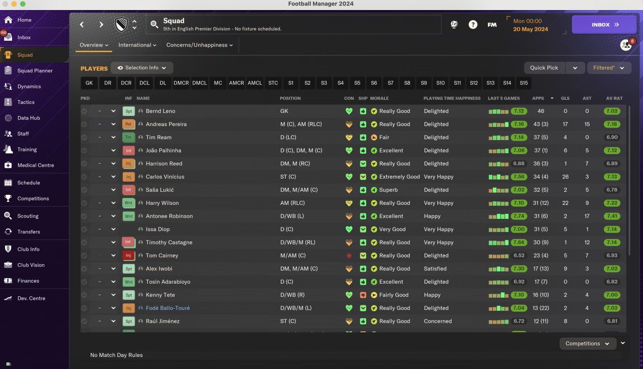Open the manager profile avatar with badge
Screen dimensions: 643x369
[626, 45]
